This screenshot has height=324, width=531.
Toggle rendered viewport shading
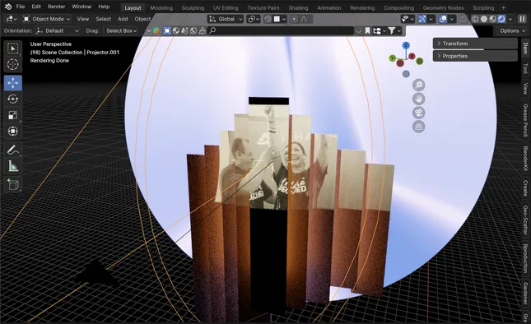click(501, 19)
